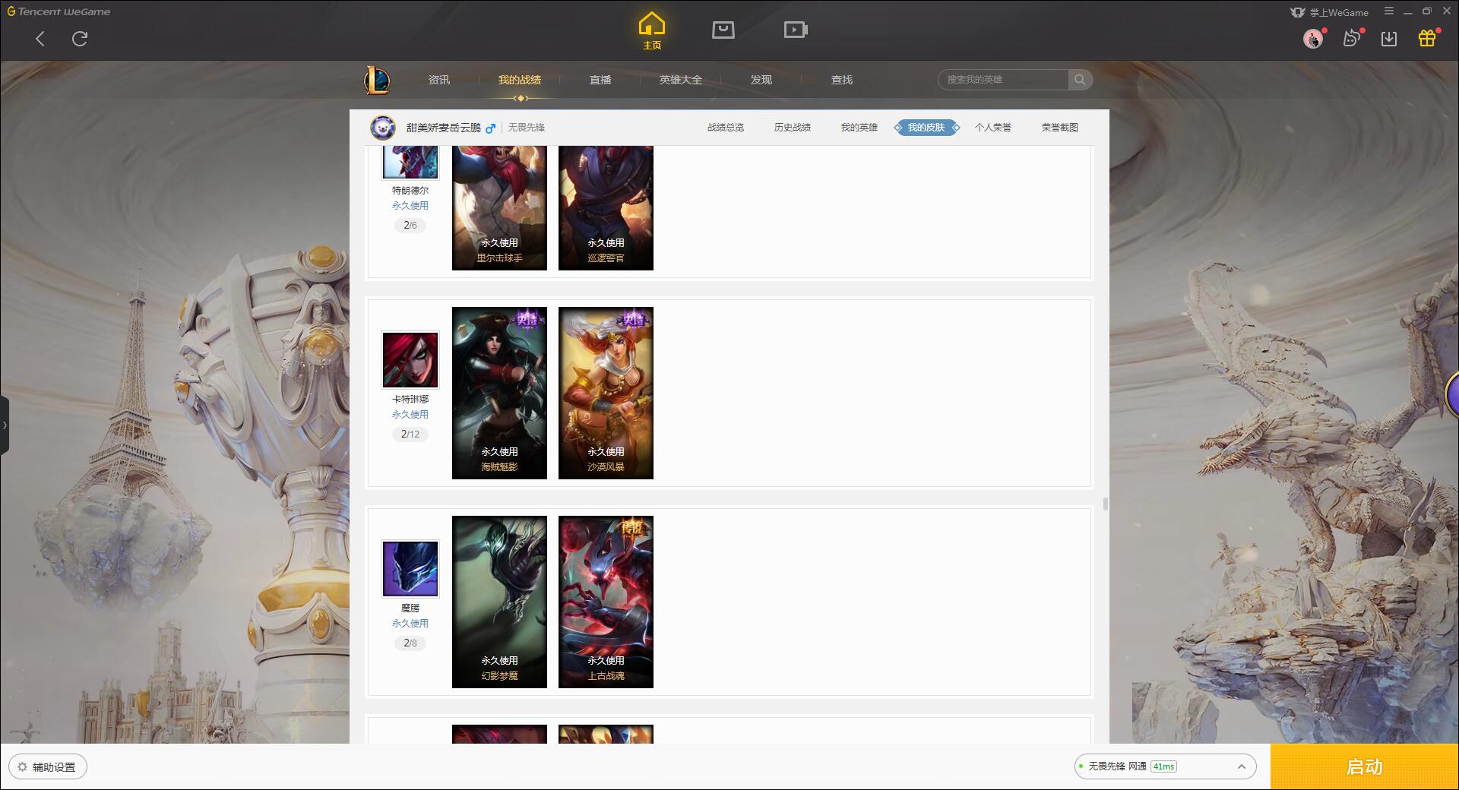Screen dimensions: 1459x790
Task: Open the 幻影梦魇 skin card
Action: point(499,602)
